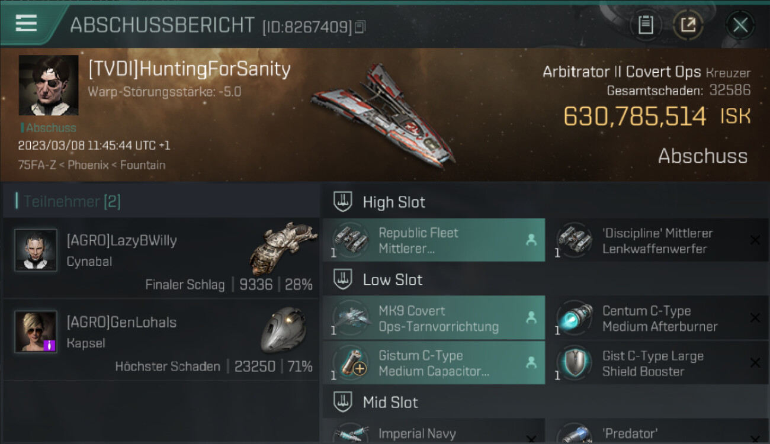770x444 pixels.
Task: Open HuntingForSanity pilot portrait
Action: [x=49, y=85]
